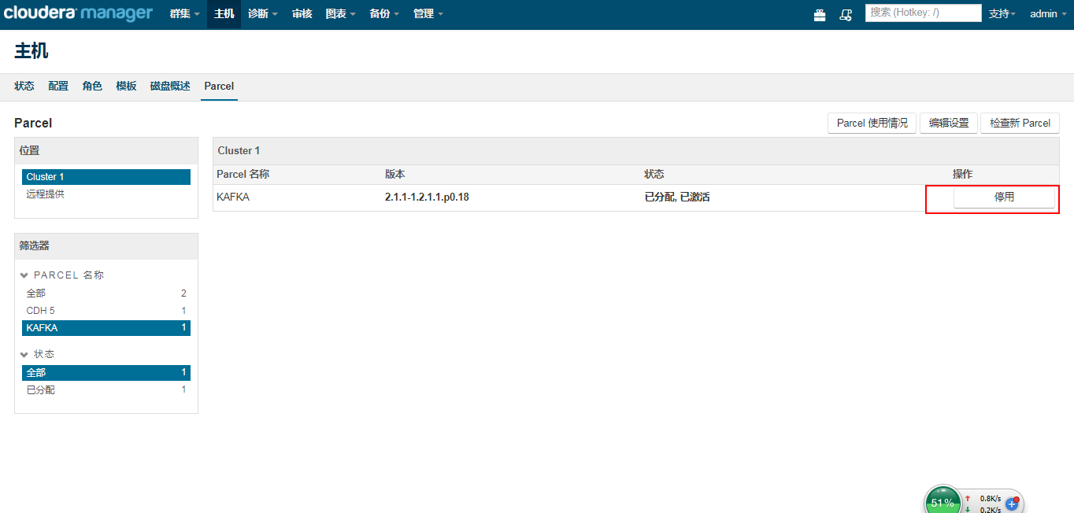
Task: Open the 备份 dropdown menu
Action: (x=383, y=14)
